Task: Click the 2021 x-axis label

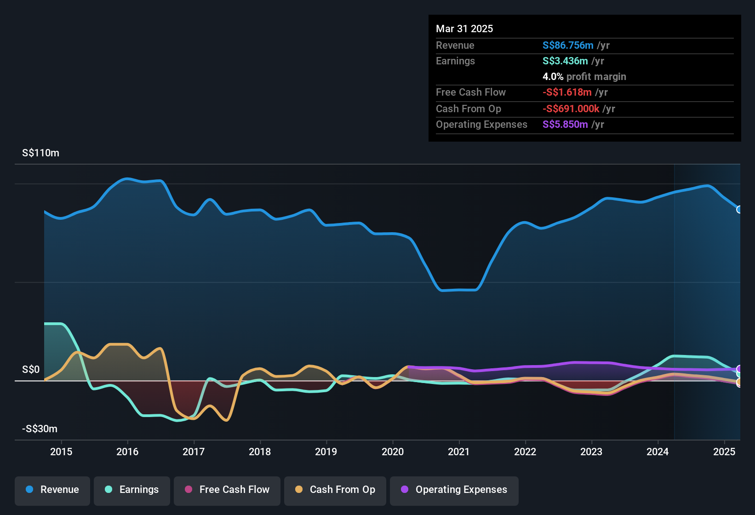Action: pyautogui.click(x=459, y=452)
